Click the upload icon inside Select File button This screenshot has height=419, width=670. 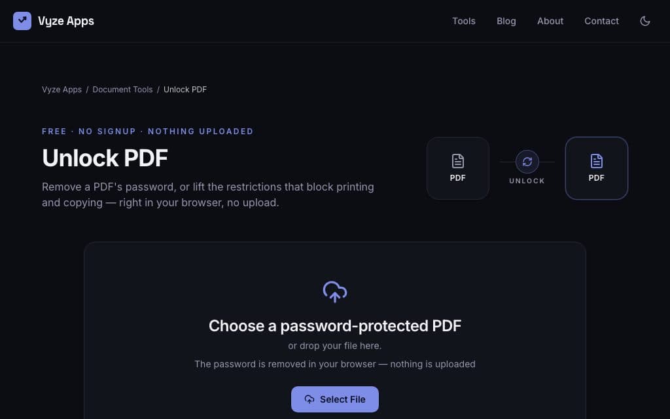coord(309,399)
